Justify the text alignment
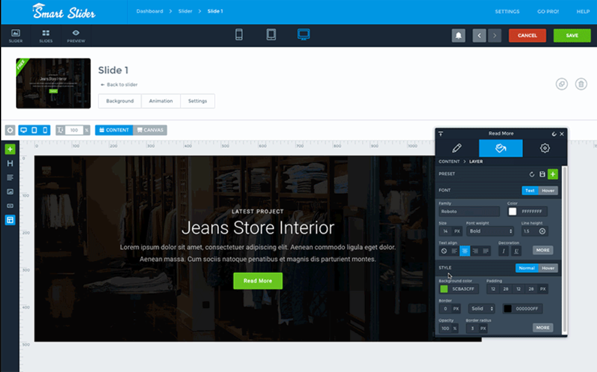Viewport: 597px width, 372px height. [485, 251]
